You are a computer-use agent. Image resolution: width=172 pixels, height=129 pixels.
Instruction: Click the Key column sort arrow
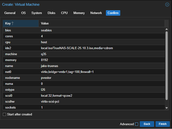(x=12, y=23)
